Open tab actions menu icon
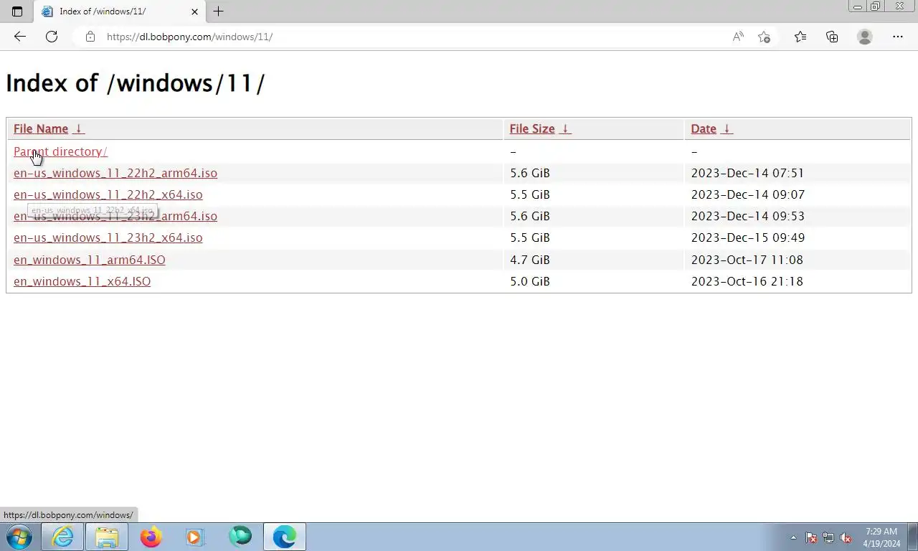 tap(17, 11)
